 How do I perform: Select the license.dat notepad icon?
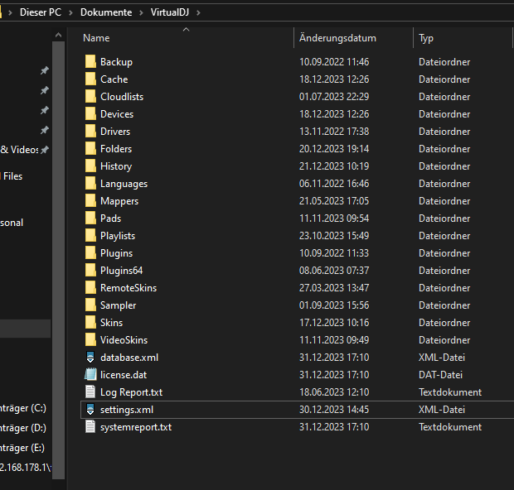90,374
